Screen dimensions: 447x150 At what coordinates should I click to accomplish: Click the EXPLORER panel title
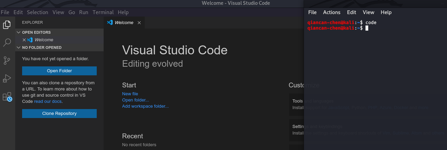[32, 22]
